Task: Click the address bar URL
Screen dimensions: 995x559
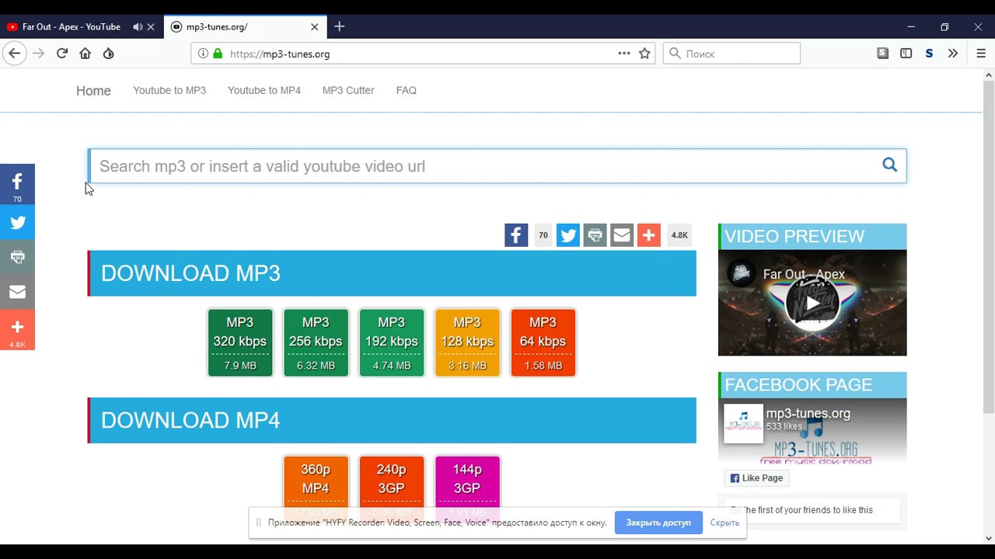Action: [280, 54]
